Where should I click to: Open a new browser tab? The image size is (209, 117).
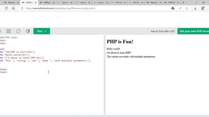coord(183,3)
